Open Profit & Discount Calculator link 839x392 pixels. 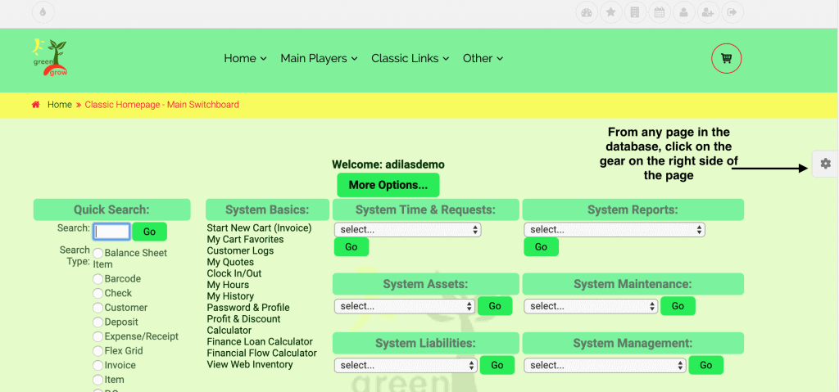(243, 325)
